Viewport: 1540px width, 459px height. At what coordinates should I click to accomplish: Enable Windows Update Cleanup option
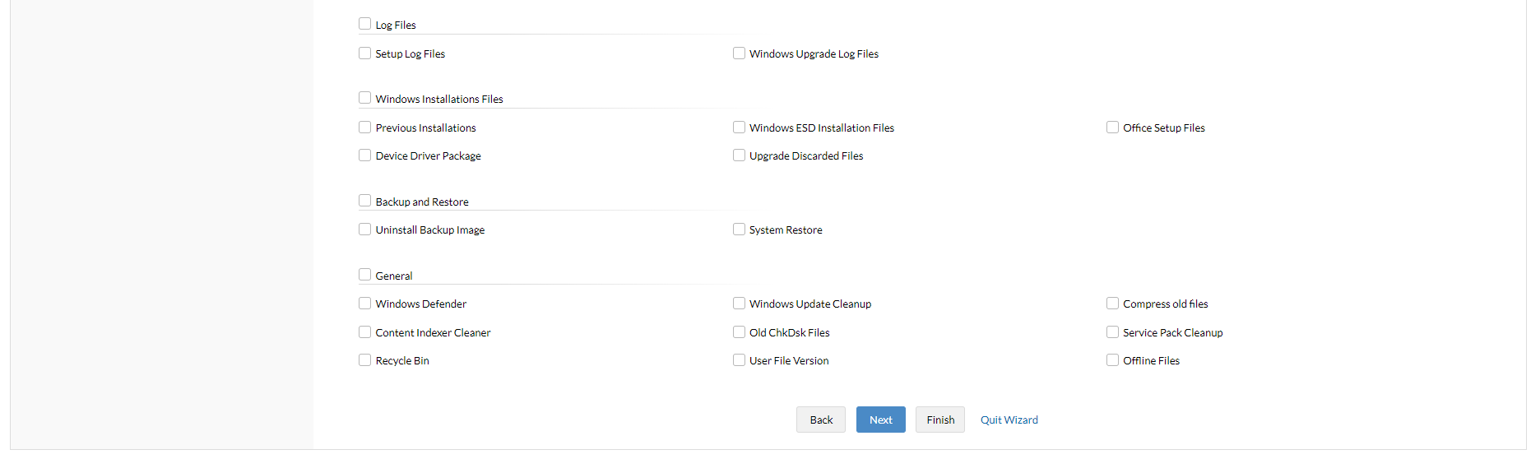[x=739, y=304]
